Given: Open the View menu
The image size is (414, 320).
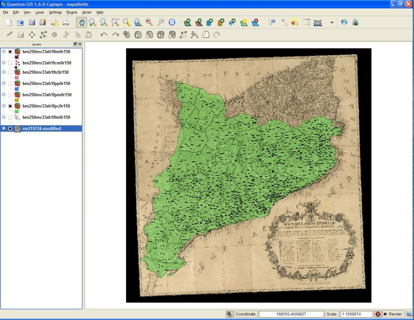Looking at the screenshot, I should click(x=27, y=12).
